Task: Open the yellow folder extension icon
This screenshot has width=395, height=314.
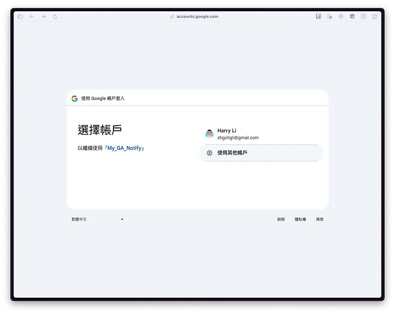Action: coord(330,16)
